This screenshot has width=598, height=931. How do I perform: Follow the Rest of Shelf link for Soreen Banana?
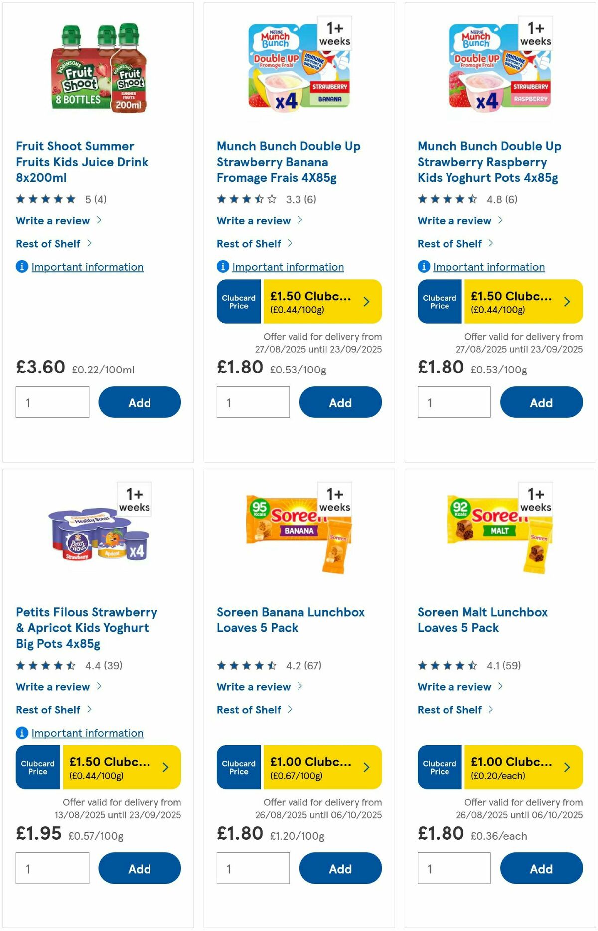250,710
